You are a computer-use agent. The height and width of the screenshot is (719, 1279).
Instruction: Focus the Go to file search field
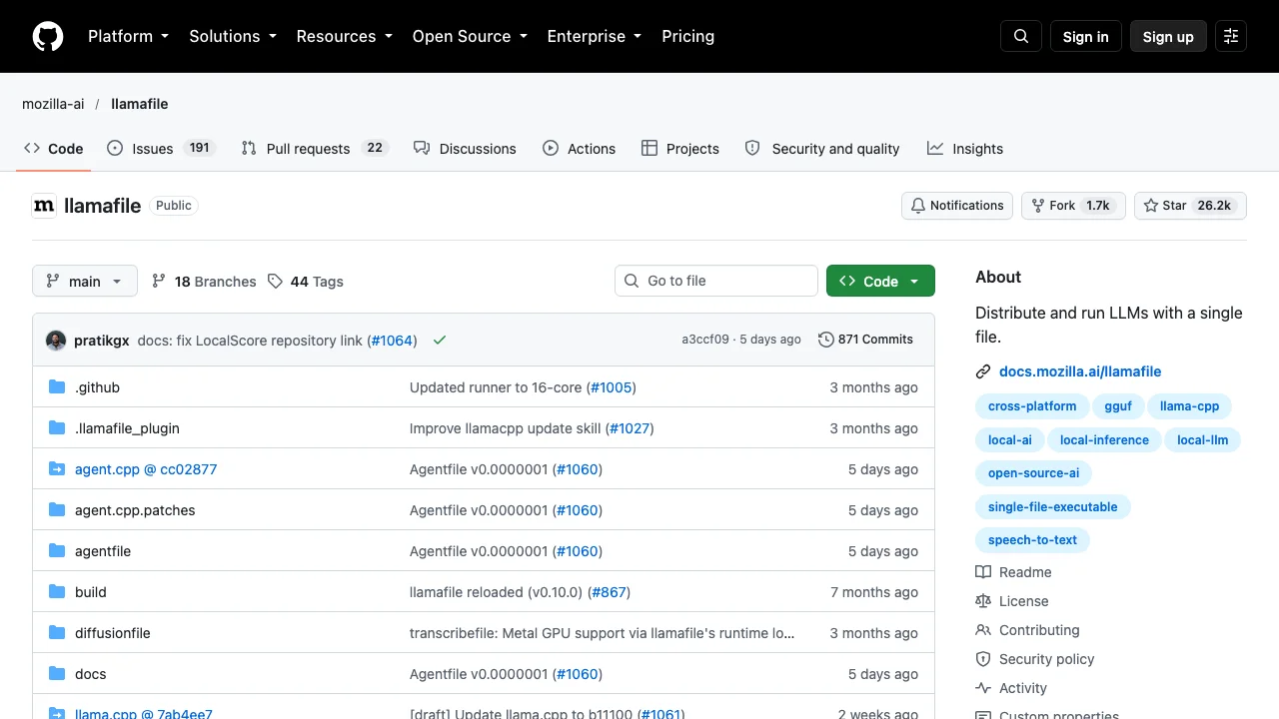tap(716, 281)
